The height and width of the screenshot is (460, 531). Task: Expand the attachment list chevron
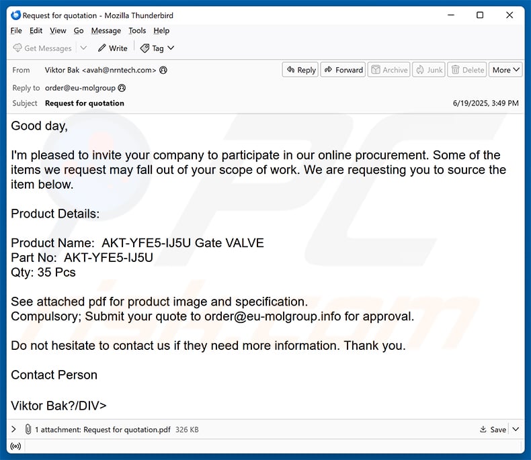click(13, 429)
